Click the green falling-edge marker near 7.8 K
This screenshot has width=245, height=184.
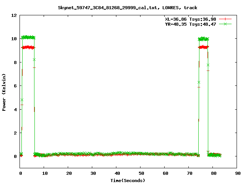(208, 65)
